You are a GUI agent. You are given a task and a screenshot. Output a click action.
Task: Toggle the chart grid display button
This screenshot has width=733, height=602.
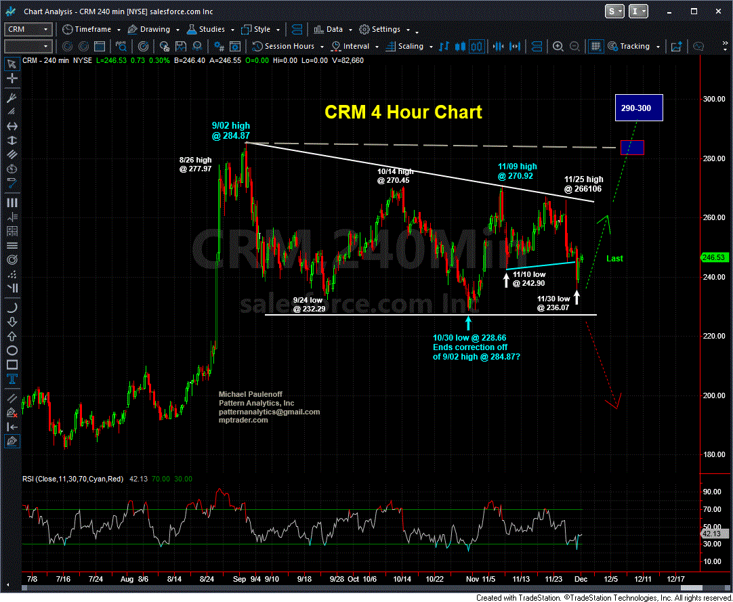point(595,46)
